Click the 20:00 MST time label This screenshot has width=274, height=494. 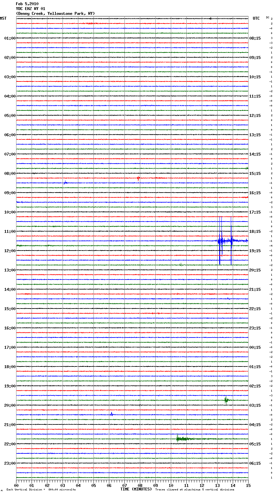click(10, 405)
